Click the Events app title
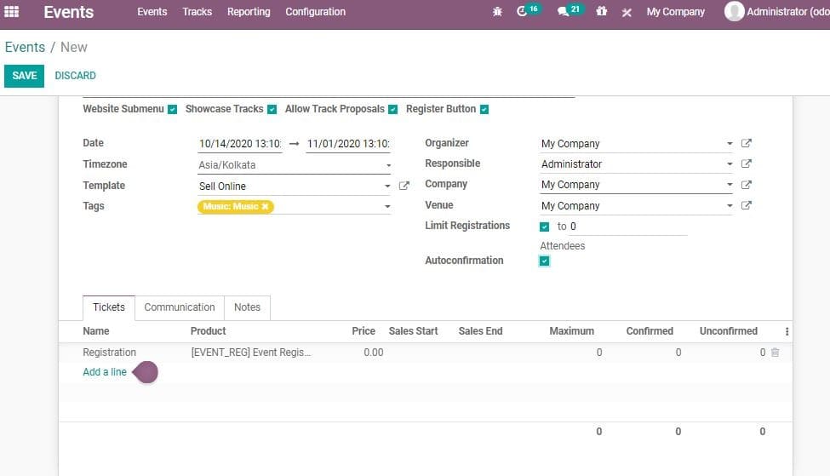This screenshot has height=476, width=830. click(x=68, y=12)
